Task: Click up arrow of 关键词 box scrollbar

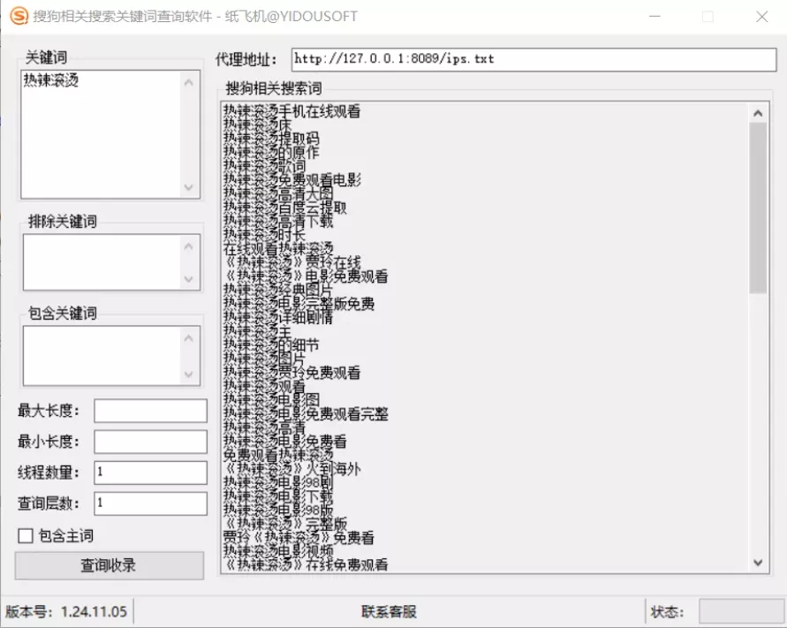Action: (189, 82)
